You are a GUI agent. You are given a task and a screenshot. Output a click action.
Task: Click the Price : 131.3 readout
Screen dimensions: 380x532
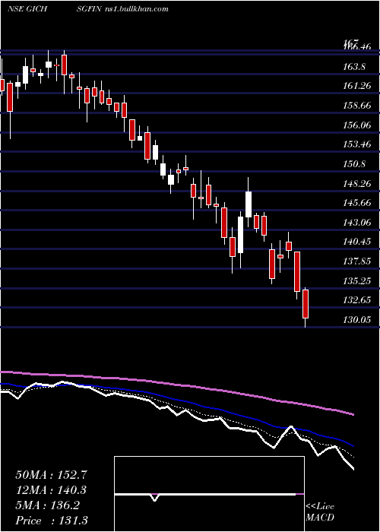point(52,521)
